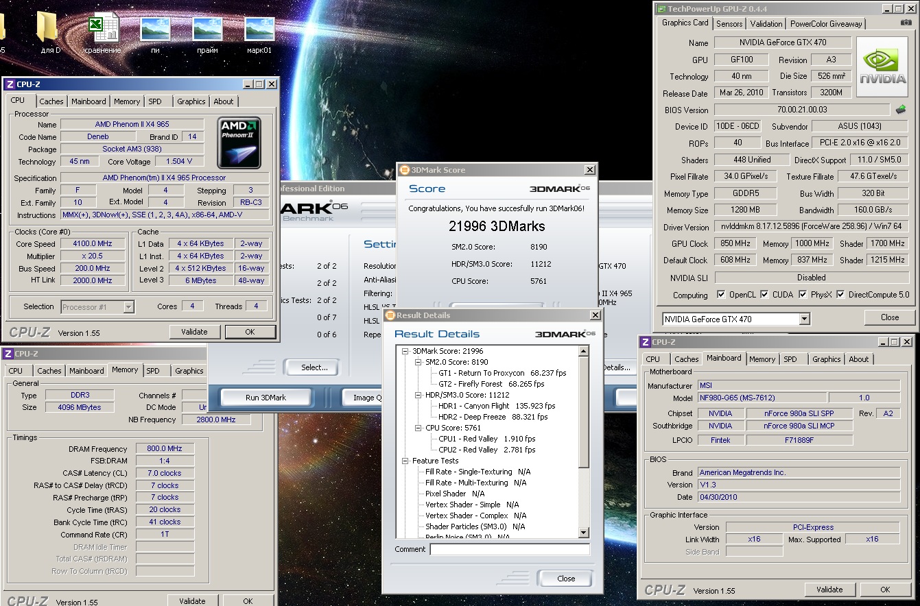Screen dimensions: 920x606
Task: Click the Close button in GPU-Z
Action: coord(890,317)
